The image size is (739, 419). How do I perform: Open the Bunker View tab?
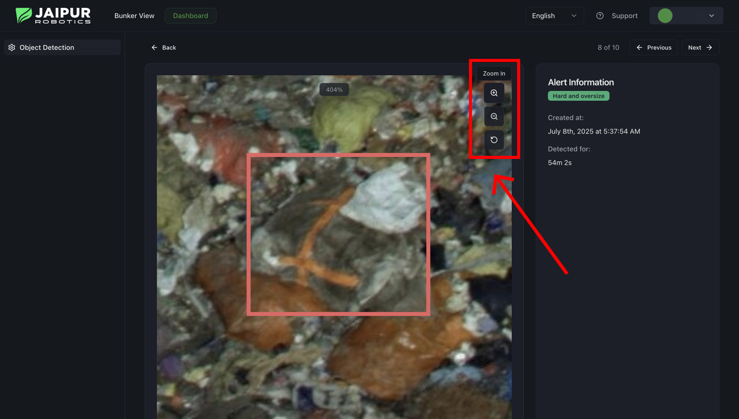click(x=134, y=16)
